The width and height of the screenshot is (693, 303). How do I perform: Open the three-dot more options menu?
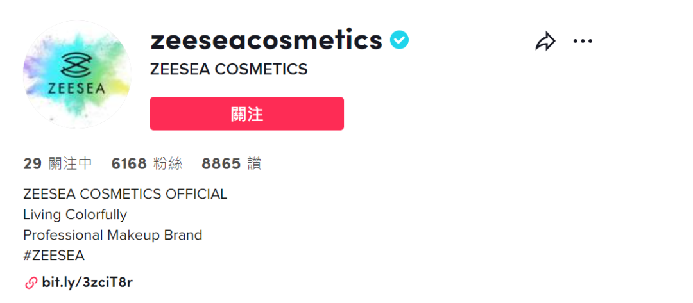pyautogui.click(x=583, y=42)
